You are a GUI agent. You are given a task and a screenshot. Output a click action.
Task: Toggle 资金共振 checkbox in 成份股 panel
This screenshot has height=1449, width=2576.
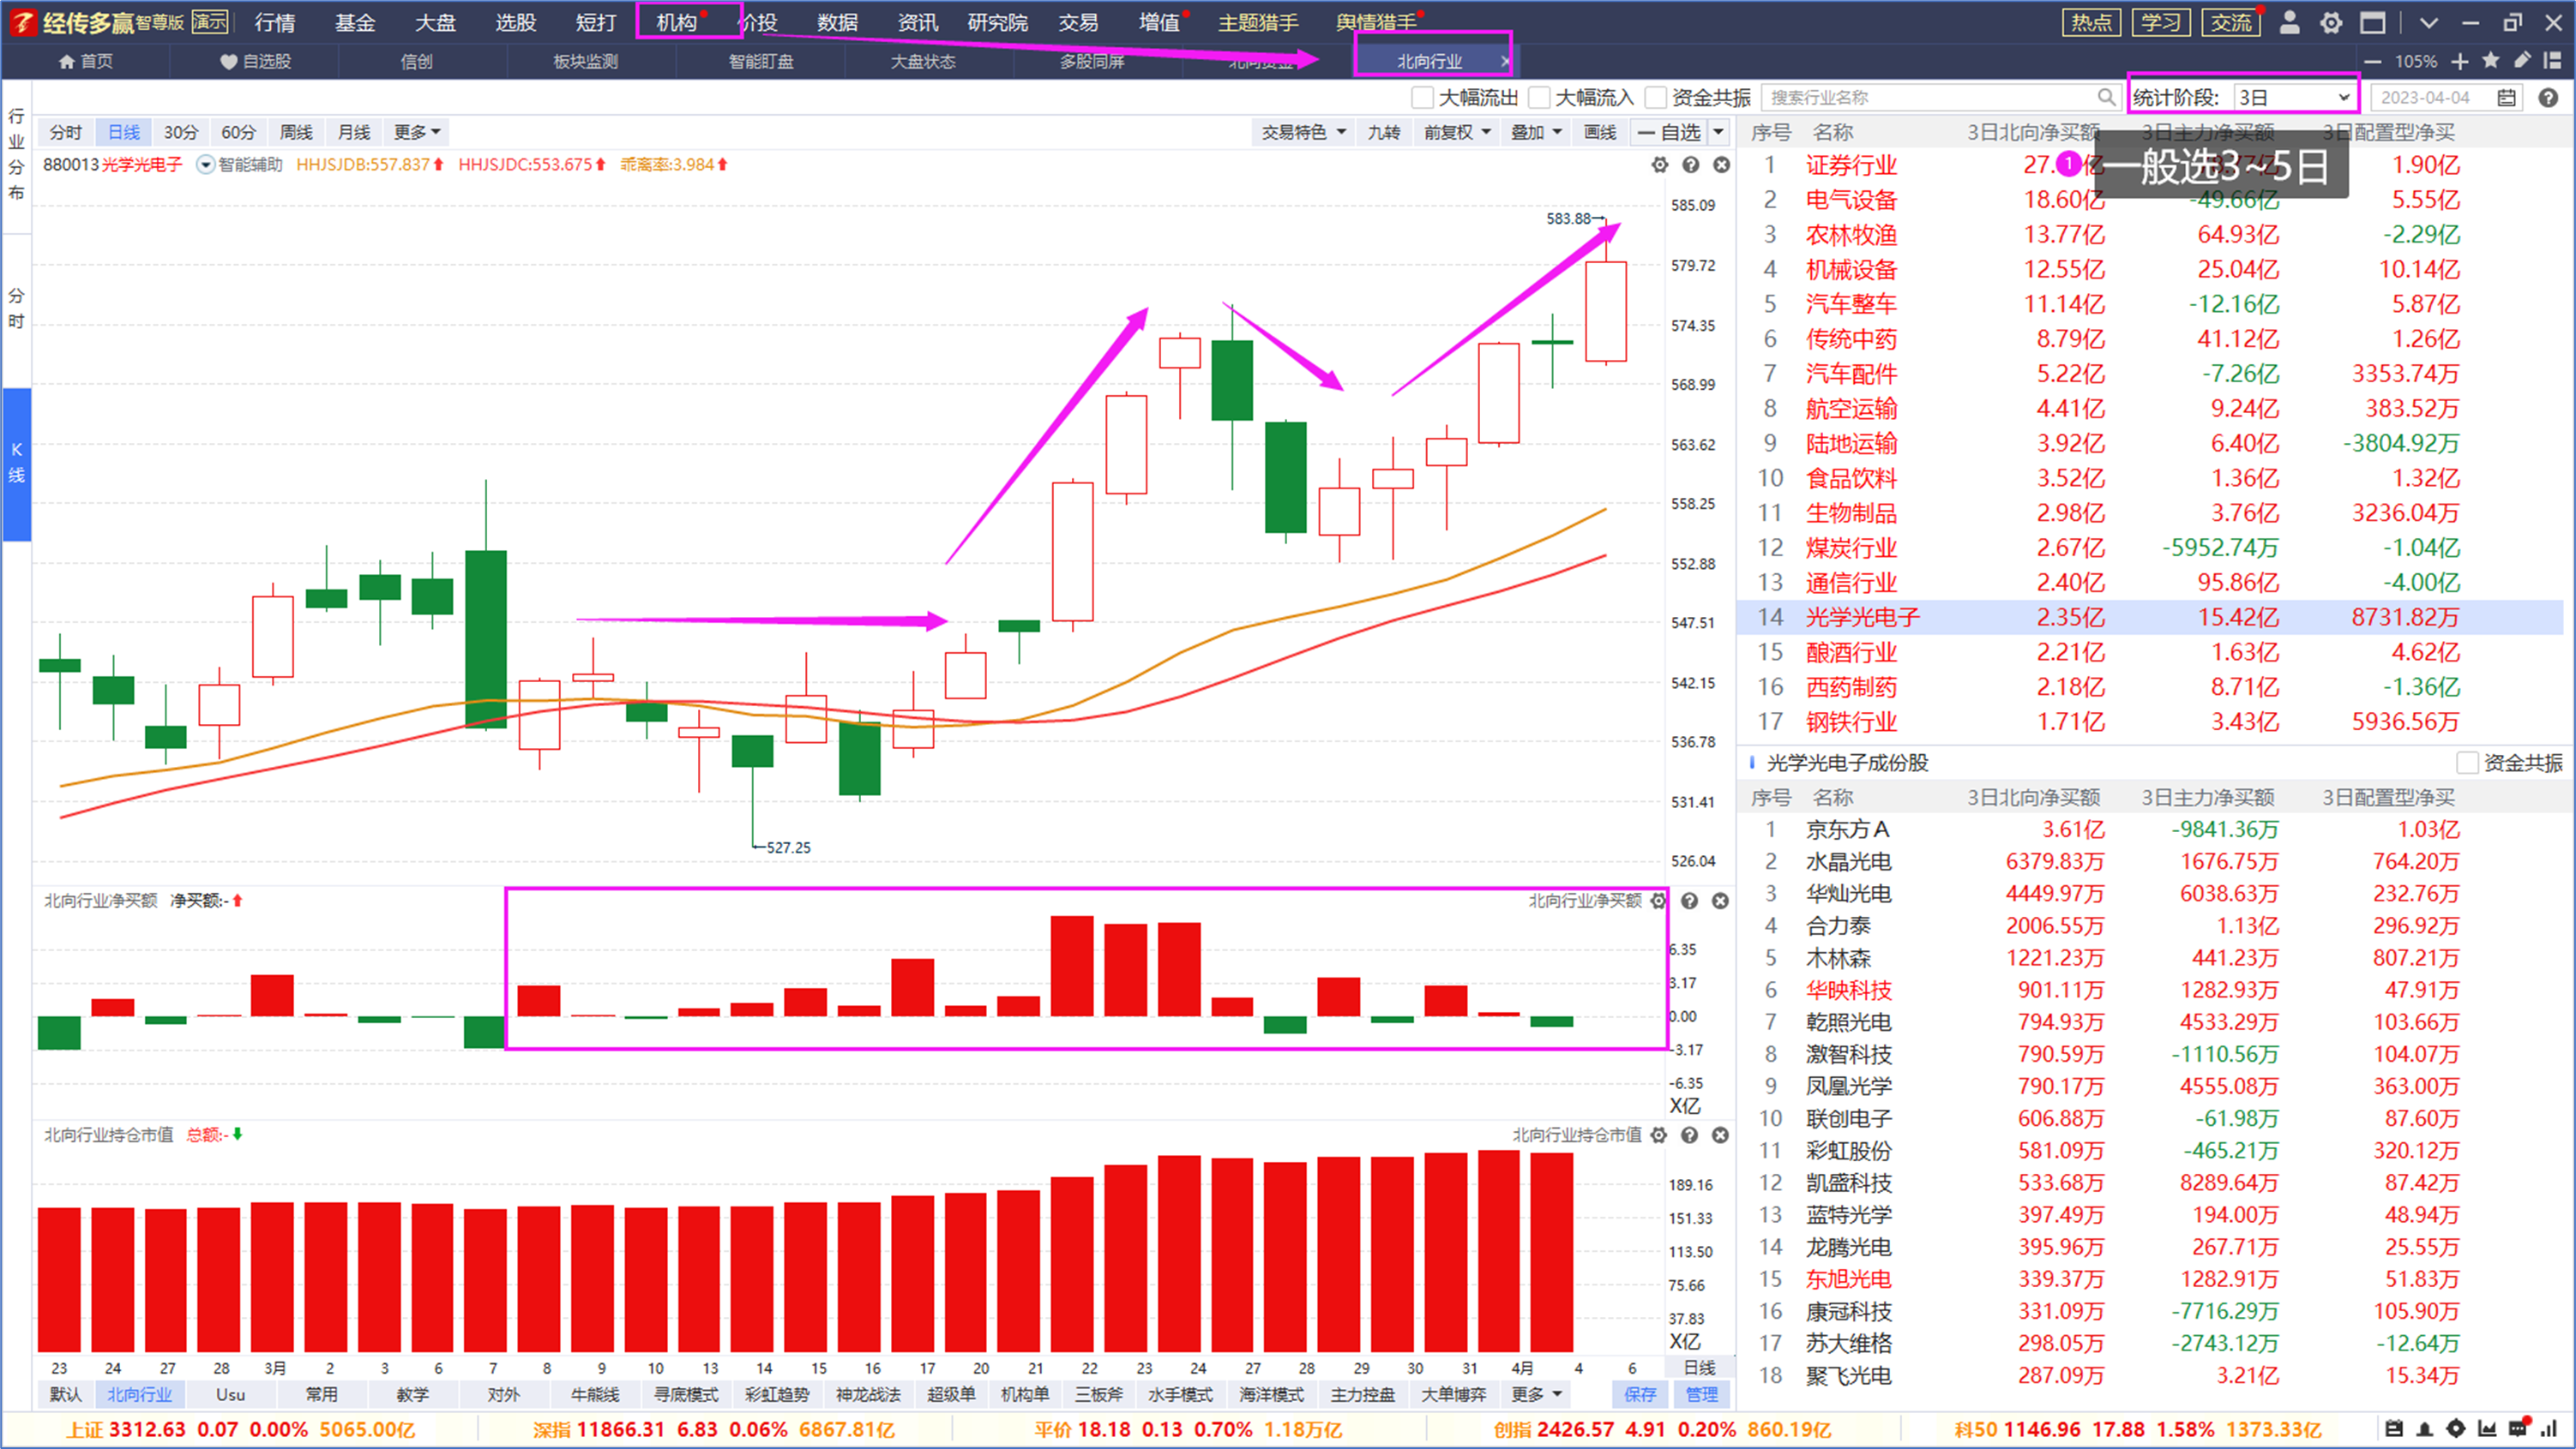point(2467,763)
